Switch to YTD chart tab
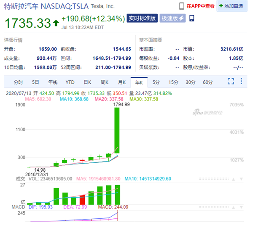This screenshot has width=253, height=228. point(70,82)
